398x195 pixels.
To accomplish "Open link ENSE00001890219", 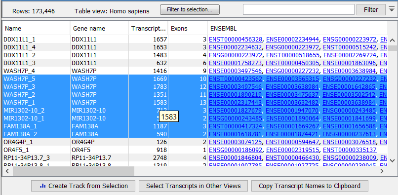I will 236,95.
